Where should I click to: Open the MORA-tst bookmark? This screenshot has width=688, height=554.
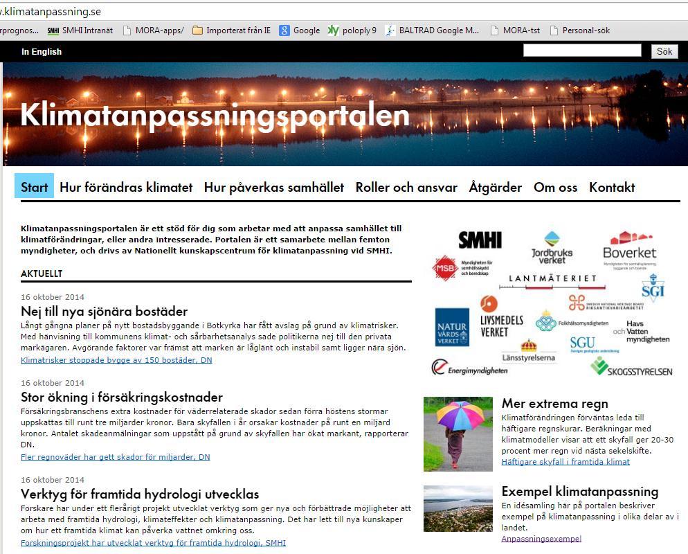click(x=515, y=30)
